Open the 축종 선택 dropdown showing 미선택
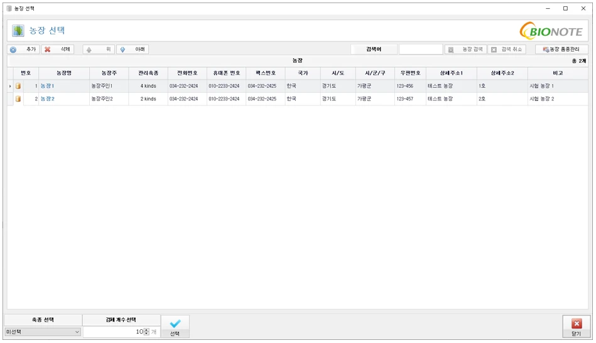Screen dimensions: 596x343 pyautogui.click(x=43, y=332)
